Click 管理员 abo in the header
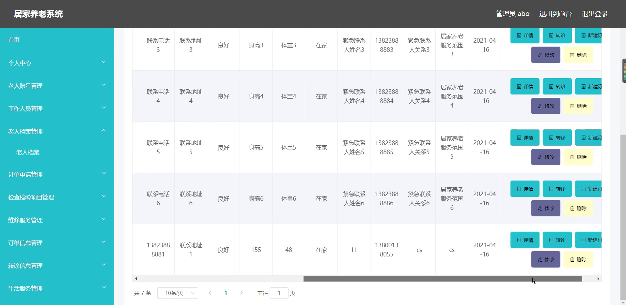The width and height of the screenshot is (626, 305). click(512, 14)
